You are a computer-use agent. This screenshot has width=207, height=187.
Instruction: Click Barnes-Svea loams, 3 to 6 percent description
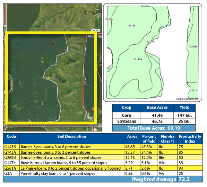55,147
